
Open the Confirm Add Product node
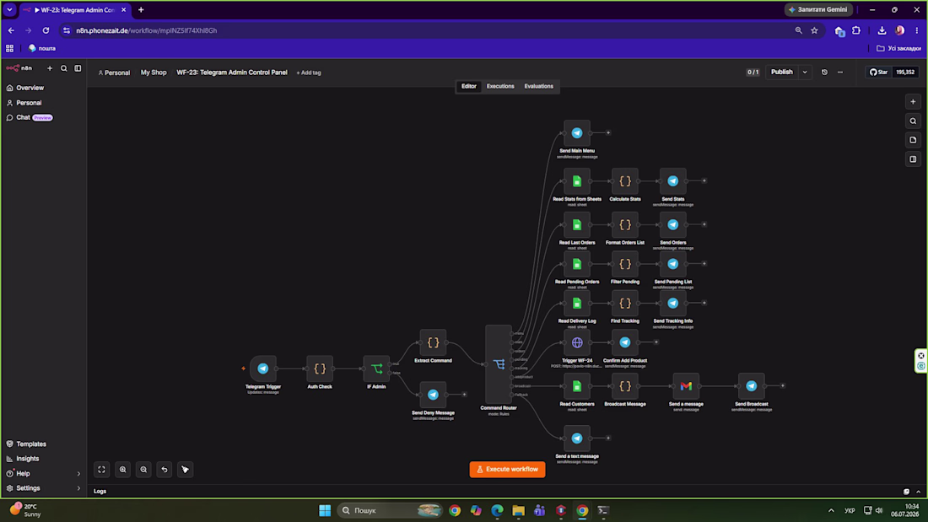(625, 342)
